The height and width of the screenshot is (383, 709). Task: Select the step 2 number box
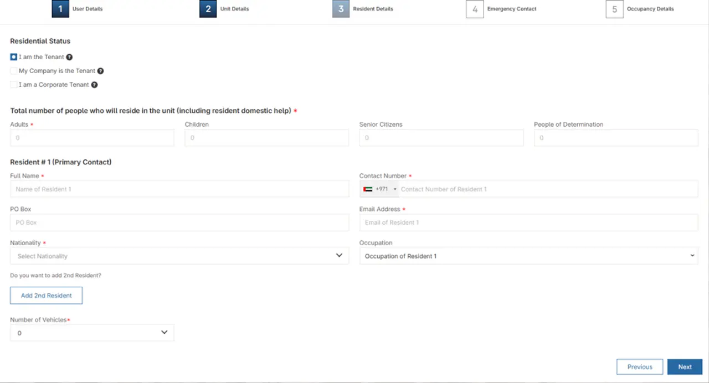pos(208,9)
